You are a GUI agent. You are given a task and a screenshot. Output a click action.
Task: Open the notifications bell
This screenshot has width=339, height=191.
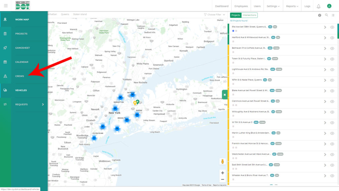pos(318,6)
